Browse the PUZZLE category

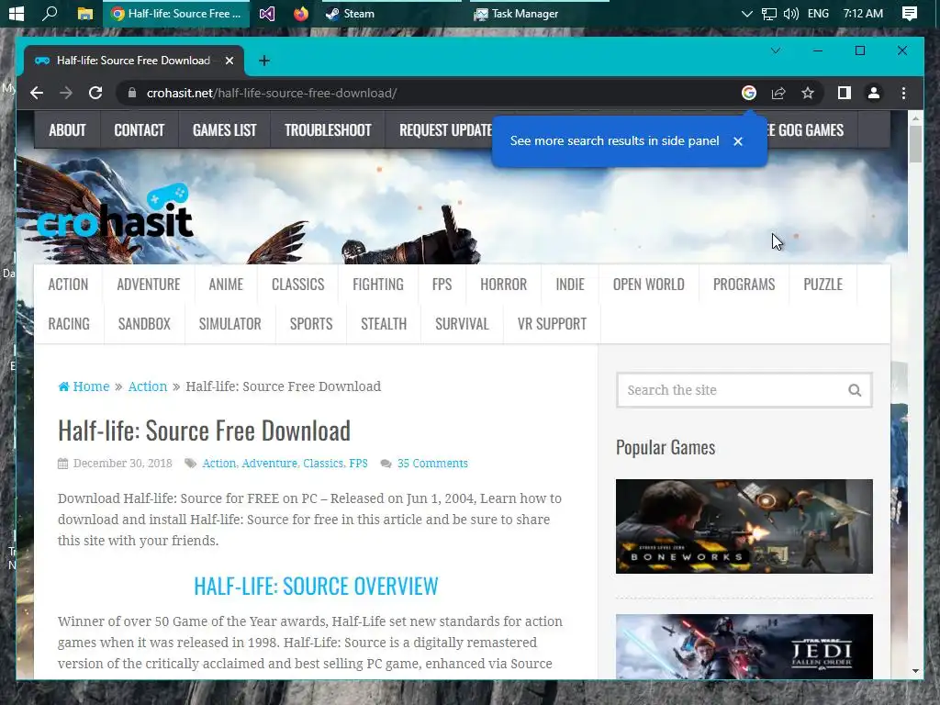(x=823, y=285)
